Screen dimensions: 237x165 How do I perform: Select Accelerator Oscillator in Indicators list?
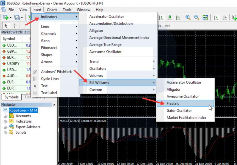coord(118,16)
